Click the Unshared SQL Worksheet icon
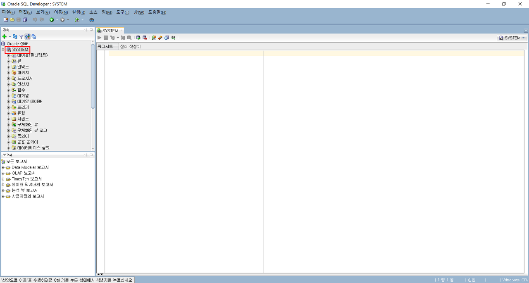Screen dimensions: 529x283 point(154,38)
